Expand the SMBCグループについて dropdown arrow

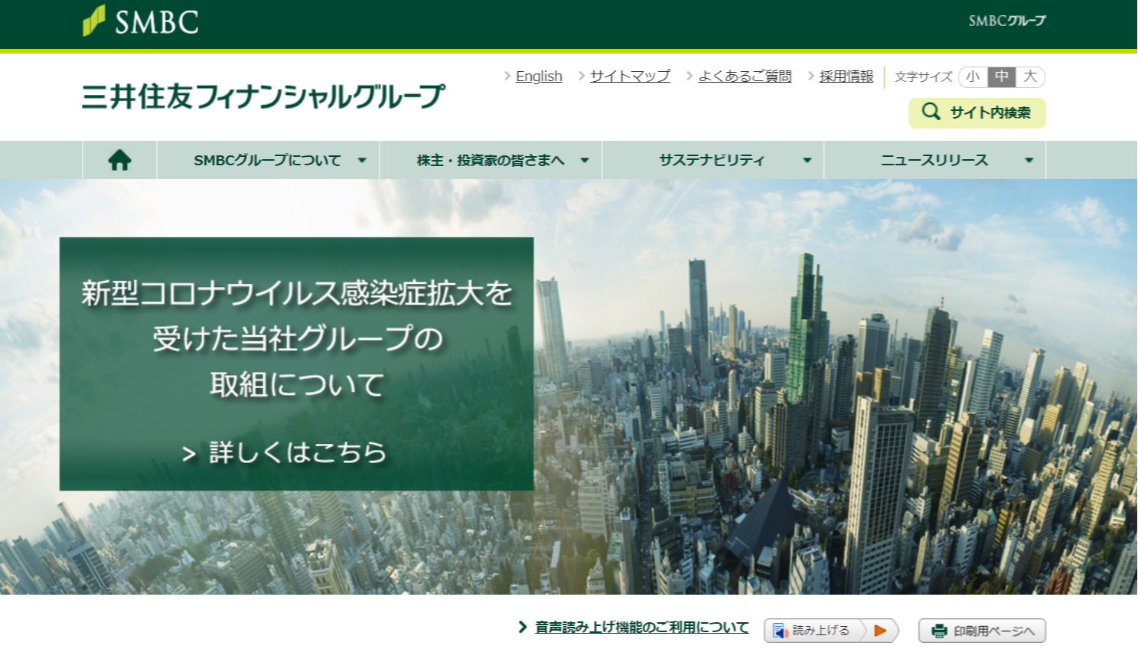[x=362, y=161]
